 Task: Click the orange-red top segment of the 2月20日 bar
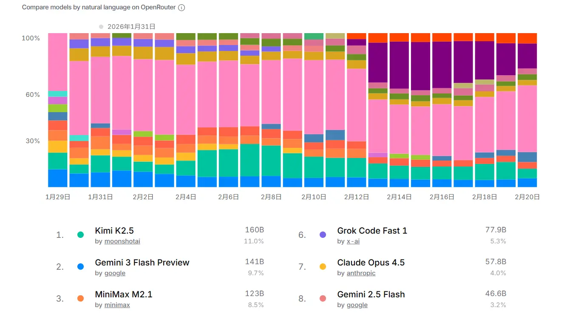click(x=527, y=38)
